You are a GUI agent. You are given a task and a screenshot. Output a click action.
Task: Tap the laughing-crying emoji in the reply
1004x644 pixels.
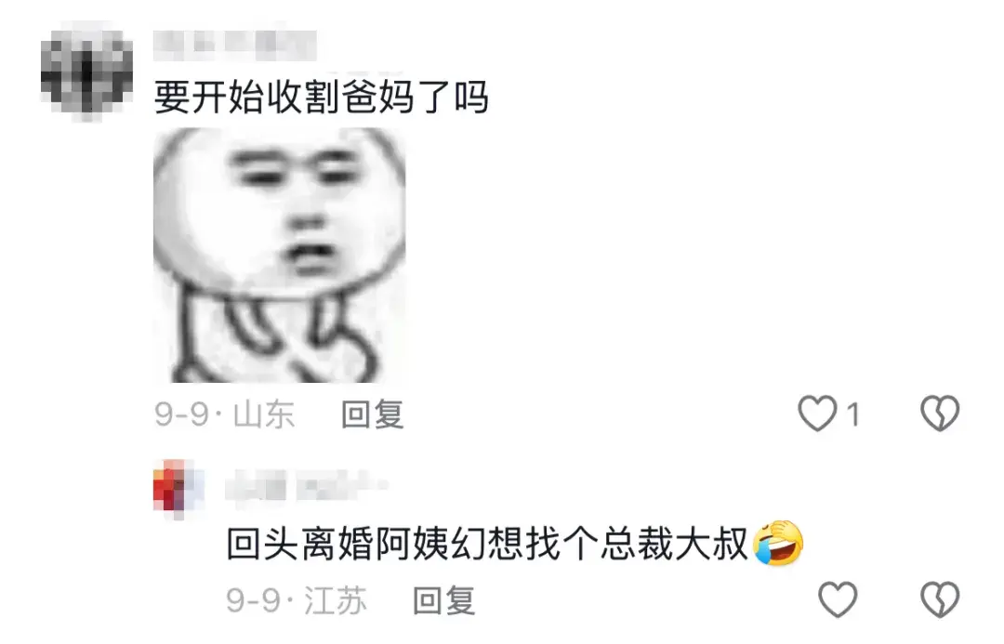click(x=778, y=543)
